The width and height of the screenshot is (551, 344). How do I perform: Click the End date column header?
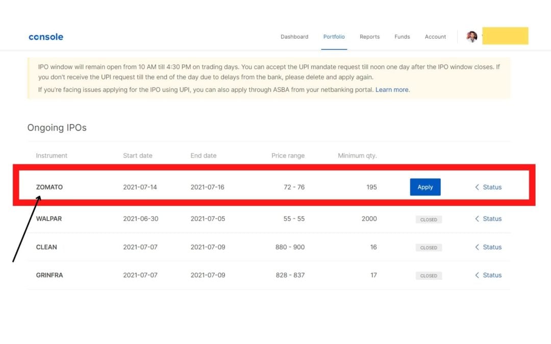point(204,155)
